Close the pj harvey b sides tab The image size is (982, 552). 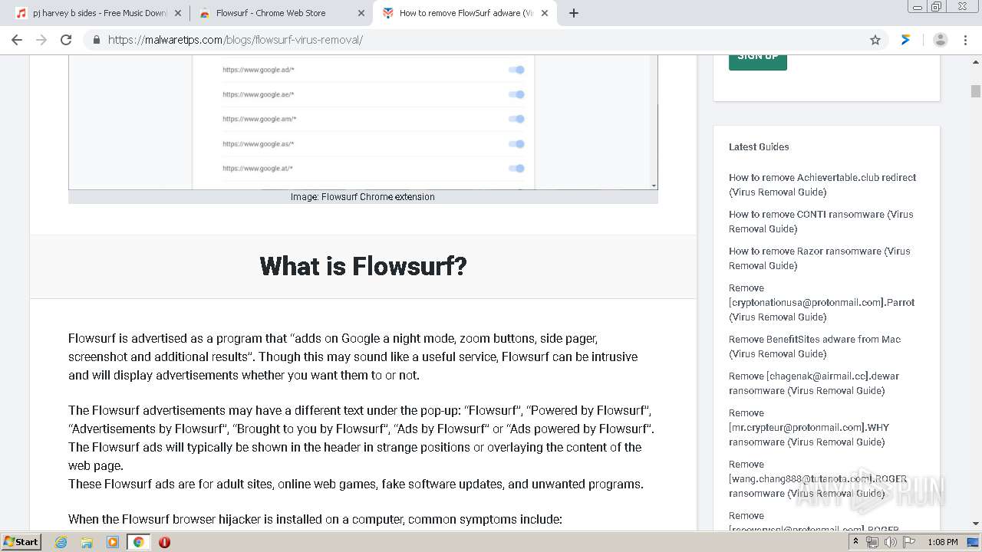177,13
